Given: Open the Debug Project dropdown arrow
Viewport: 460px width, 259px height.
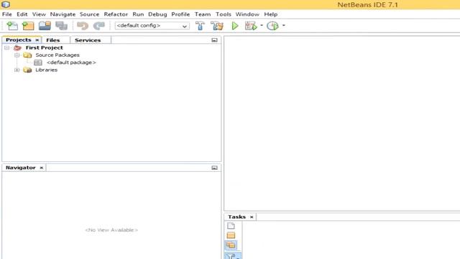Looking at the screenshot, I should click(262, 26).
